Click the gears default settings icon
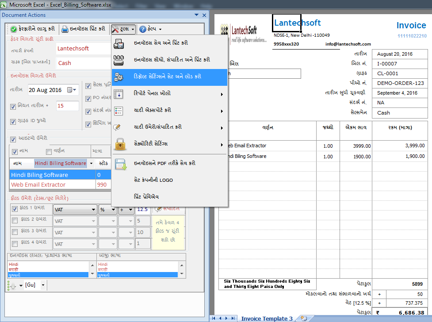This screenshot has height=322, width=432. [119, 77]
